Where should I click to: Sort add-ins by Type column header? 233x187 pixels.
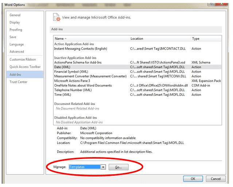click(196, 39)
